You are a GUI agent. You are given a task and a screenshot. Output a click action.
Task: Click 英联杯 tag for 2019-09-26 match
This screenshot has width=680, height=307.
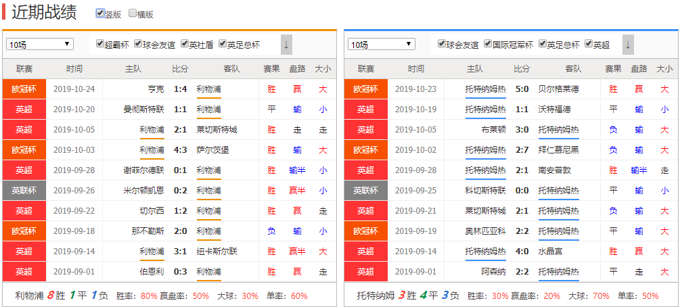[x=24, y=191]
